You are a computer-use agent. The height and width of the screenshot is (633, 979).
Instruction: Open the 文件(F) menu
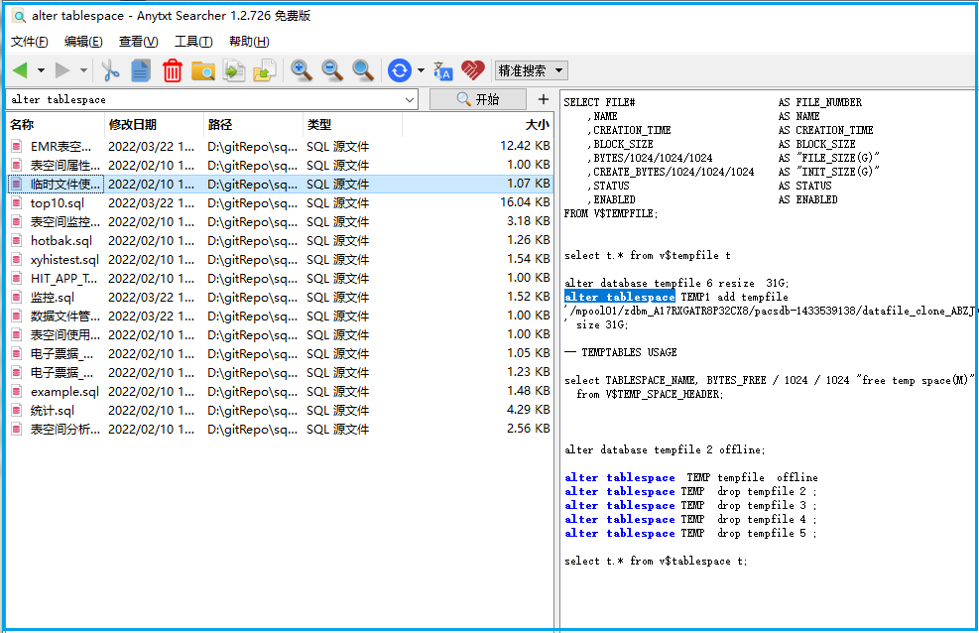click(29, 42)
